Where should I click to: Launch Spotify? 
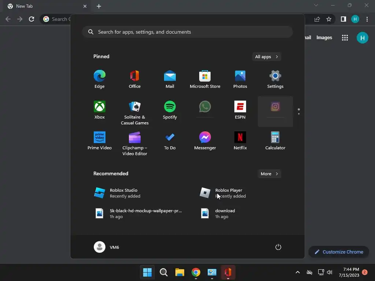pyautogui.click(x=170, y=110)
